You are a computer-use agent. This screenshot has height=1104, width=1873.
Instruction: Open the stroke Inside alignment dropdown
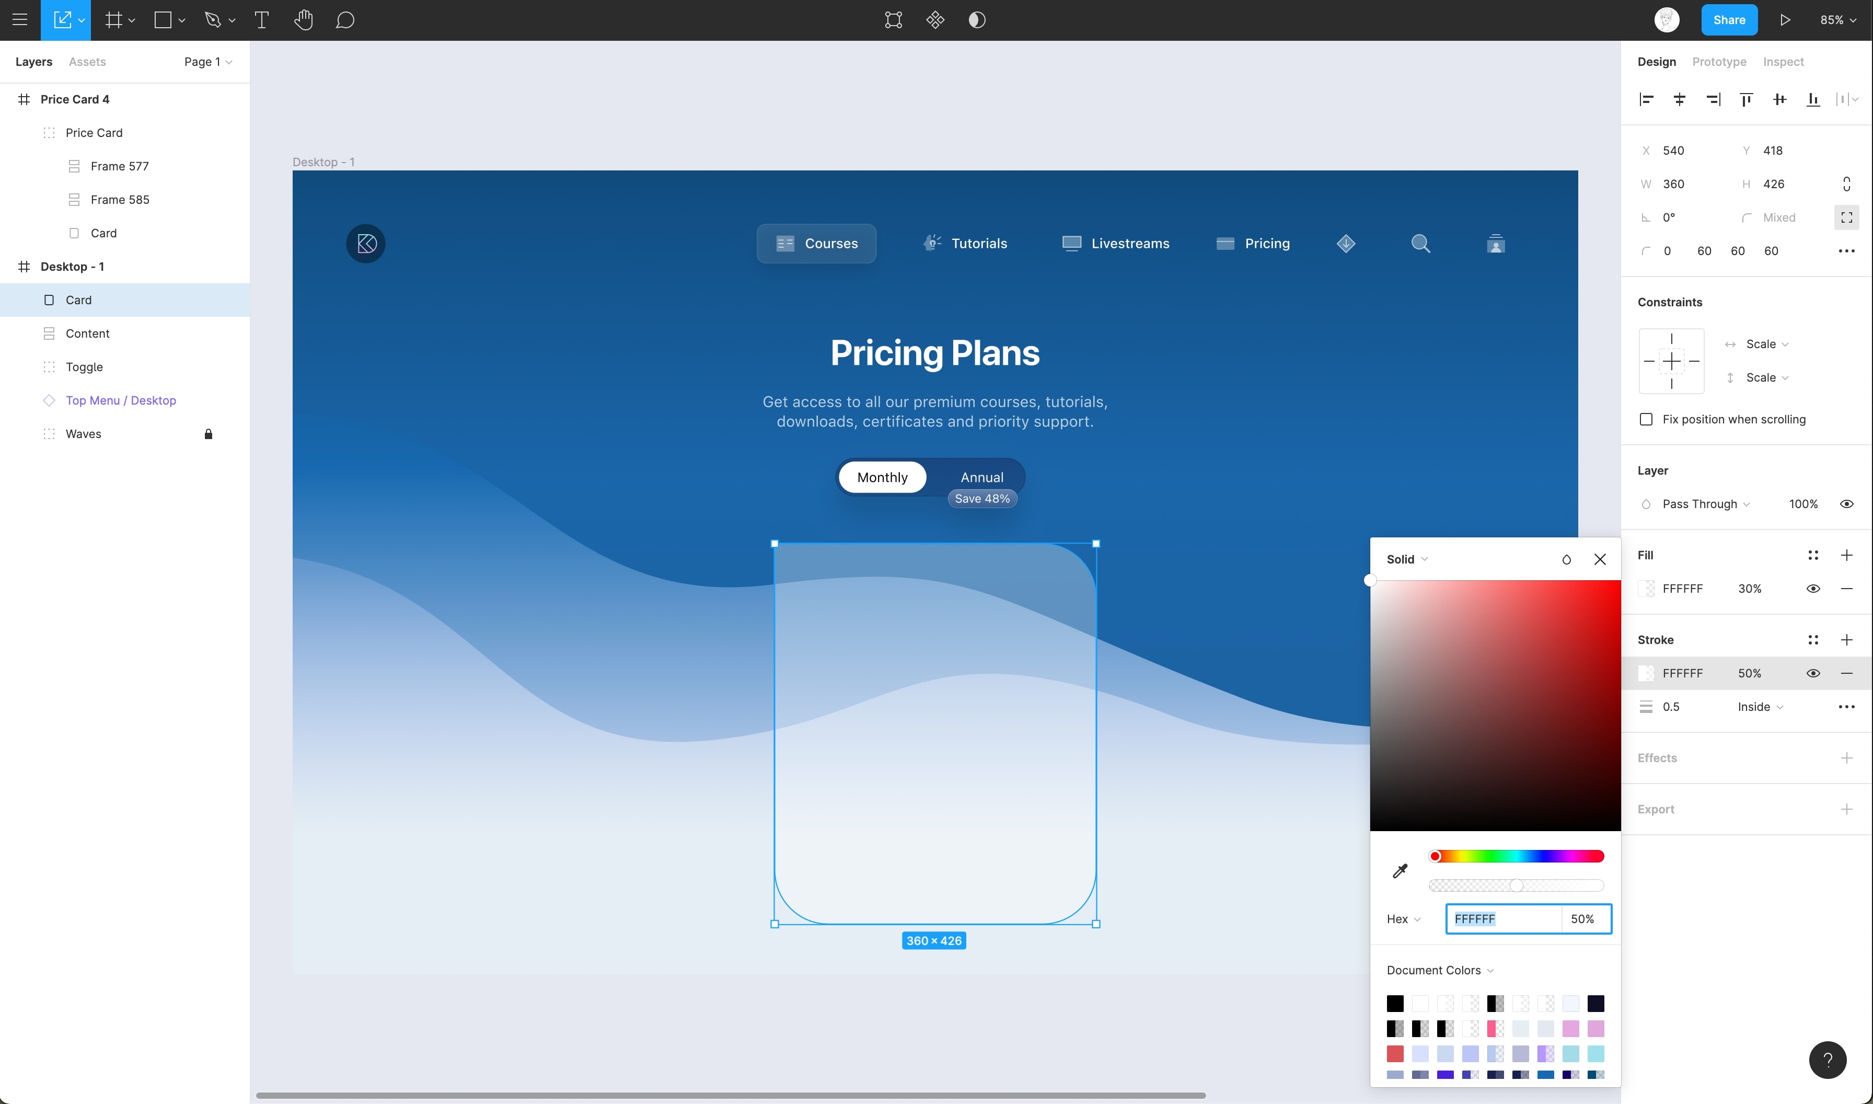click(x=1760, y=707)
